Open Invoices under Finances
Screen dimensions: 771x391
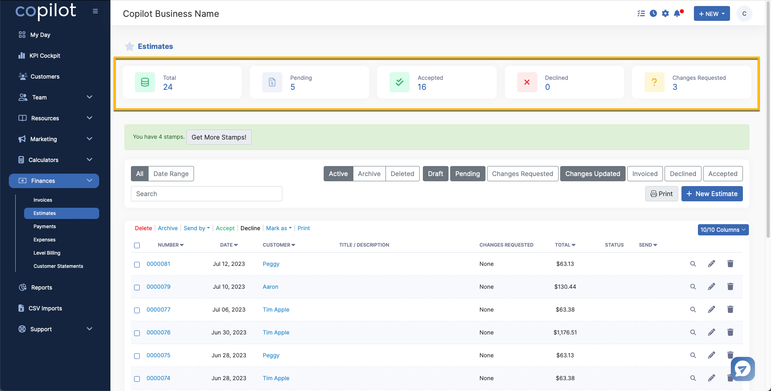(x=43, y=200)
